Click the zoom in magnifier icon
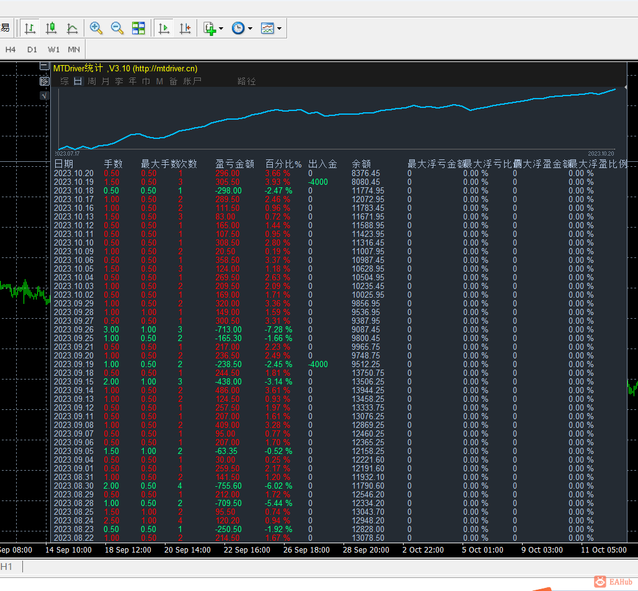Screen dimensions: 638x591 96,28
